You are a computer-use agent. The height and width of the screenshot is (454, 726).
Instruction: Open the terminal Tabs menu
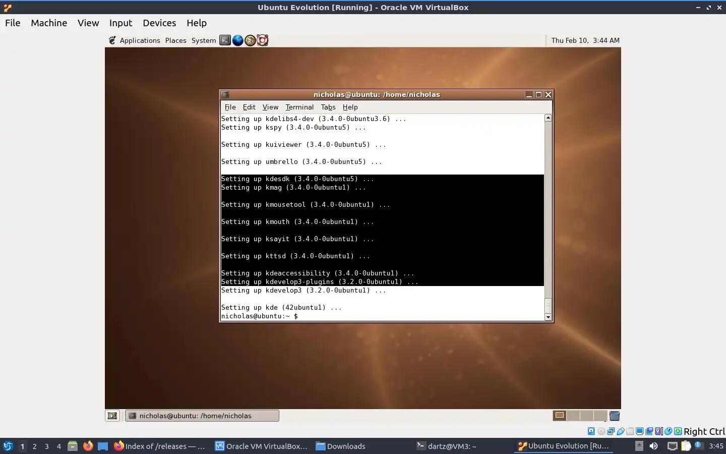(x=328, y=107)
